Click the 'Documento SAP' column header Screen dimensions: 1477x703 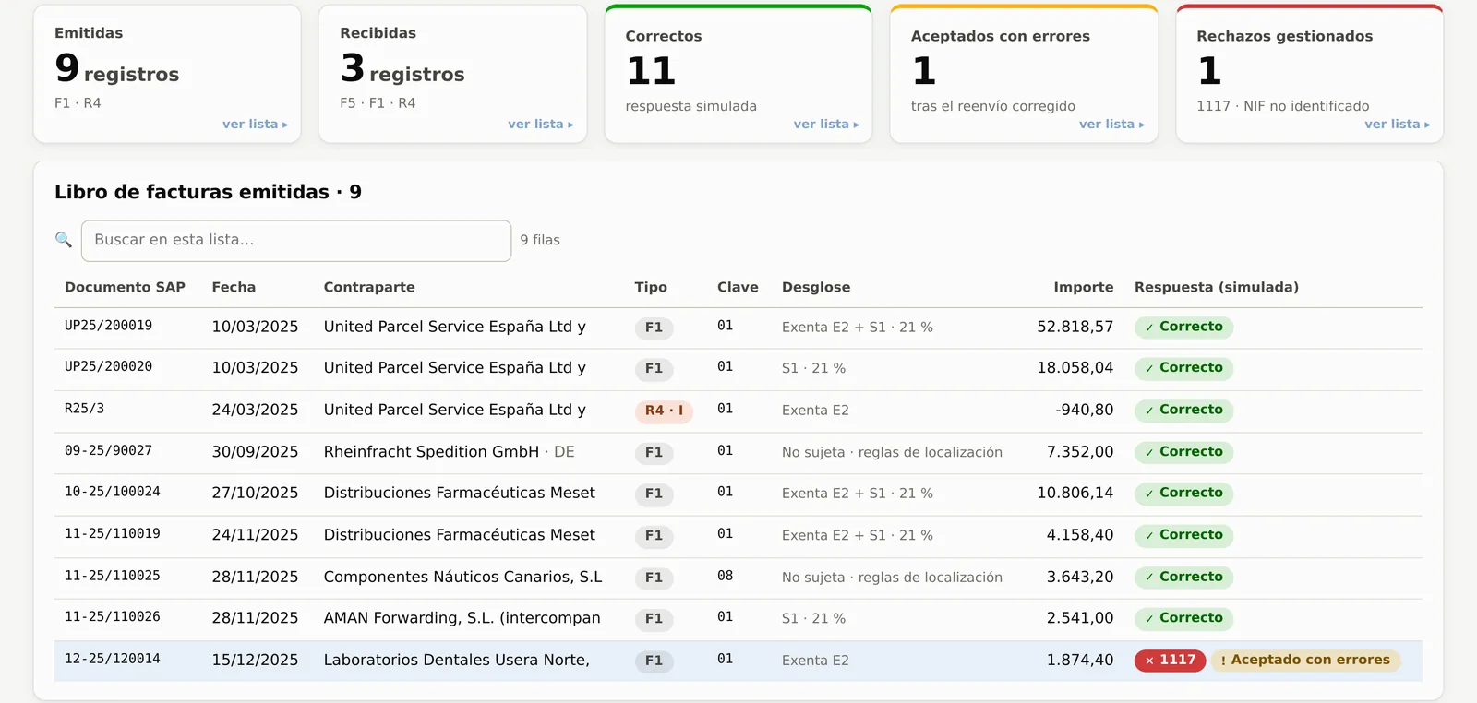[x=125, y=287]
